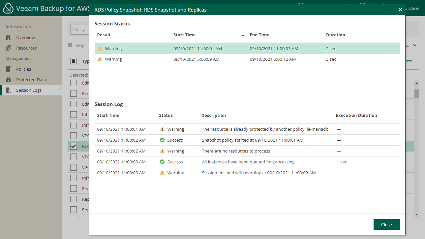Click 'All instances have been queued for processing' text
Screen dimensions: 425x239
pyautogui.click(x=248, y=162)
